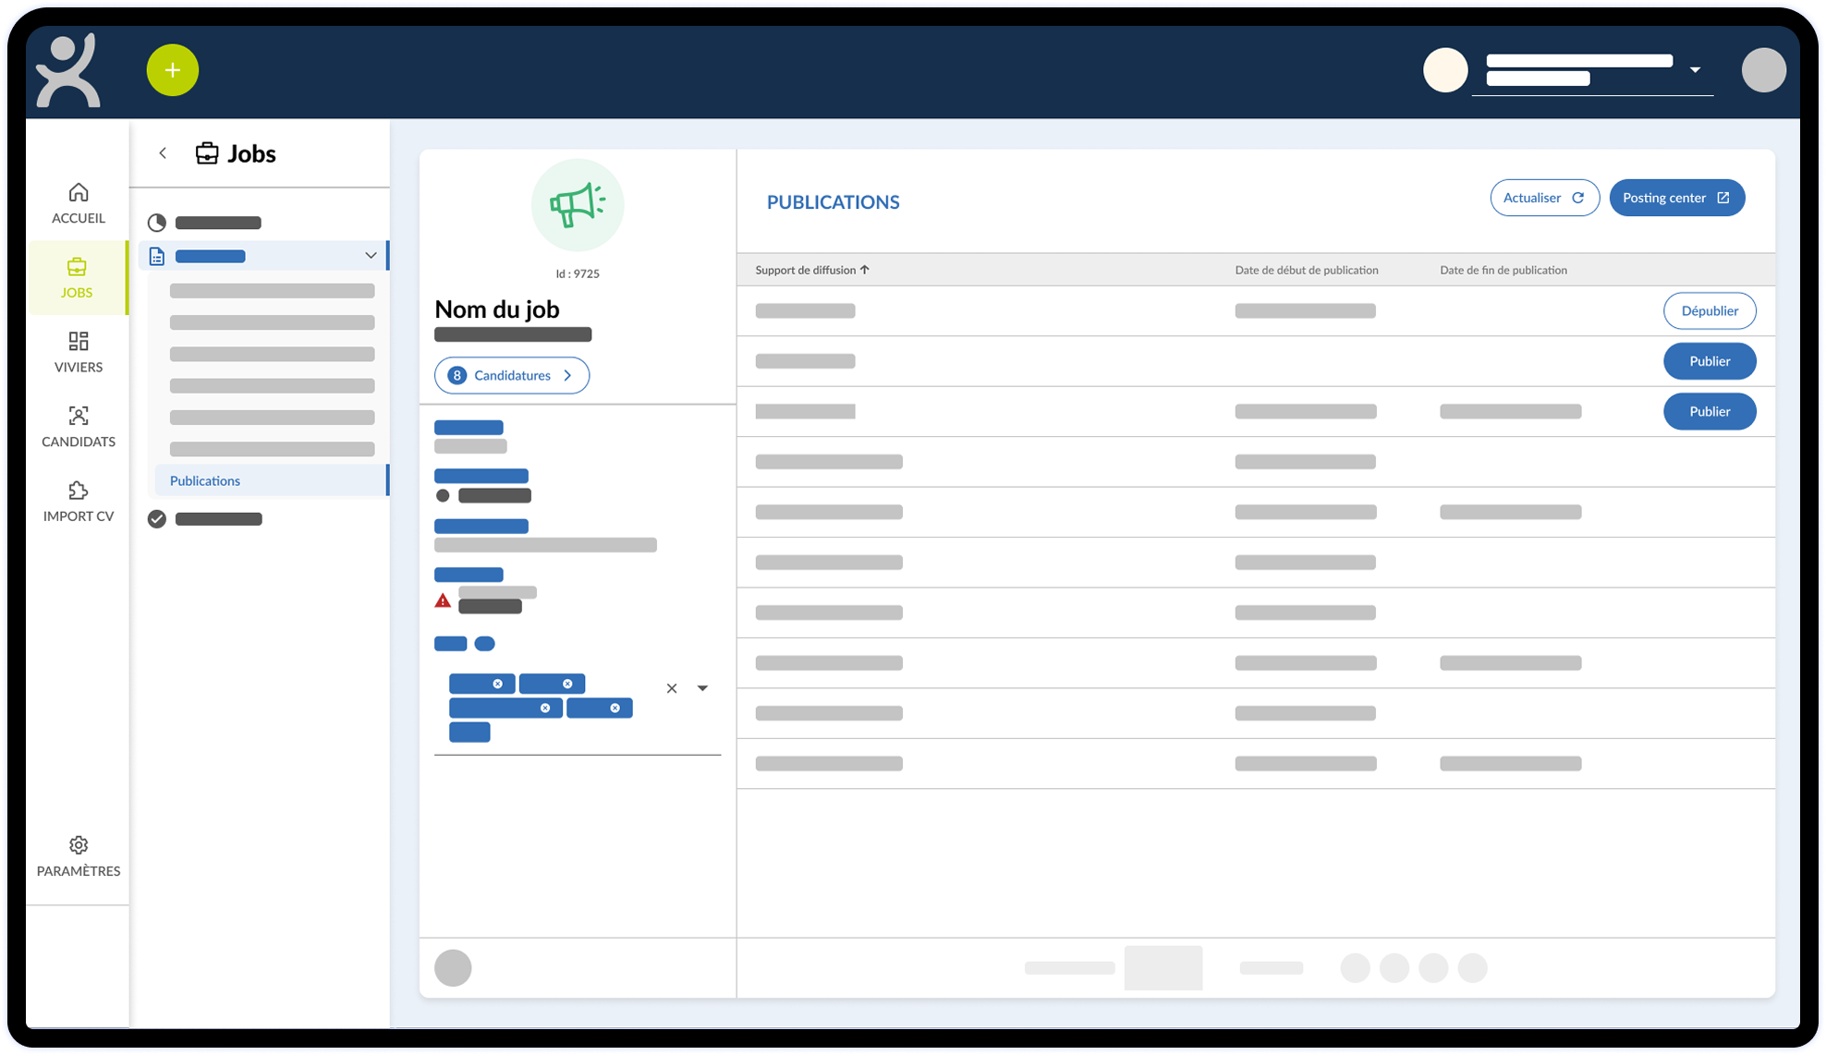Collapse the highlighted sidebar submenu chevron
This screenshot has width=1826, height=1055.
pyautogui.click(x=371, y=256)
